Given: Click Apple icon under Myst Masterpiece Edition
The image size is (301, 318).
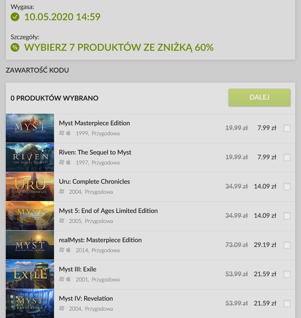Looking at the screenshot, I should pyautogui.click(x=68, y=133).
